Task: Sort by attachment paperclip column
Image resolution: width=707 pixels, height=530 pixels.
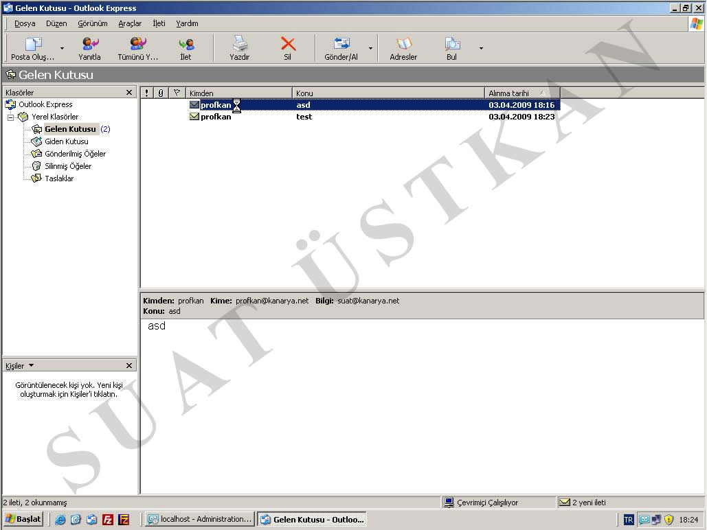Action: [161, 93]
